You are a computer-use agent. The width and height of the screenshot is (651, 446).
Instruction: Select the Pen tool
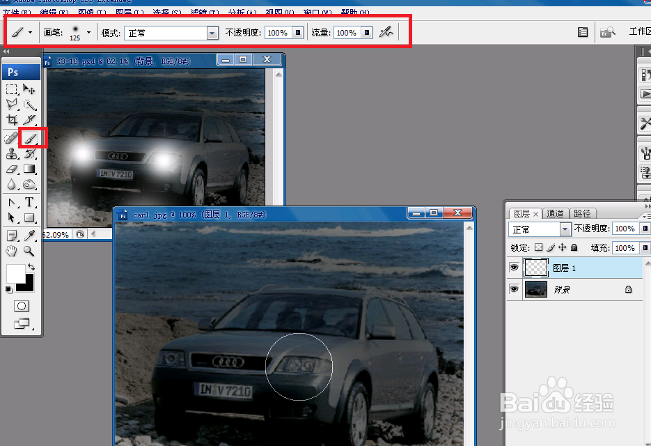pos(12,202)
